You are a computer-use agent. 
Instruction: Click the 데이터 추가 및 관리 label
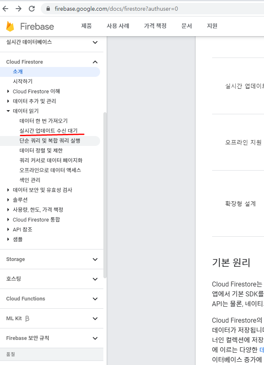(x=35, y=101)
